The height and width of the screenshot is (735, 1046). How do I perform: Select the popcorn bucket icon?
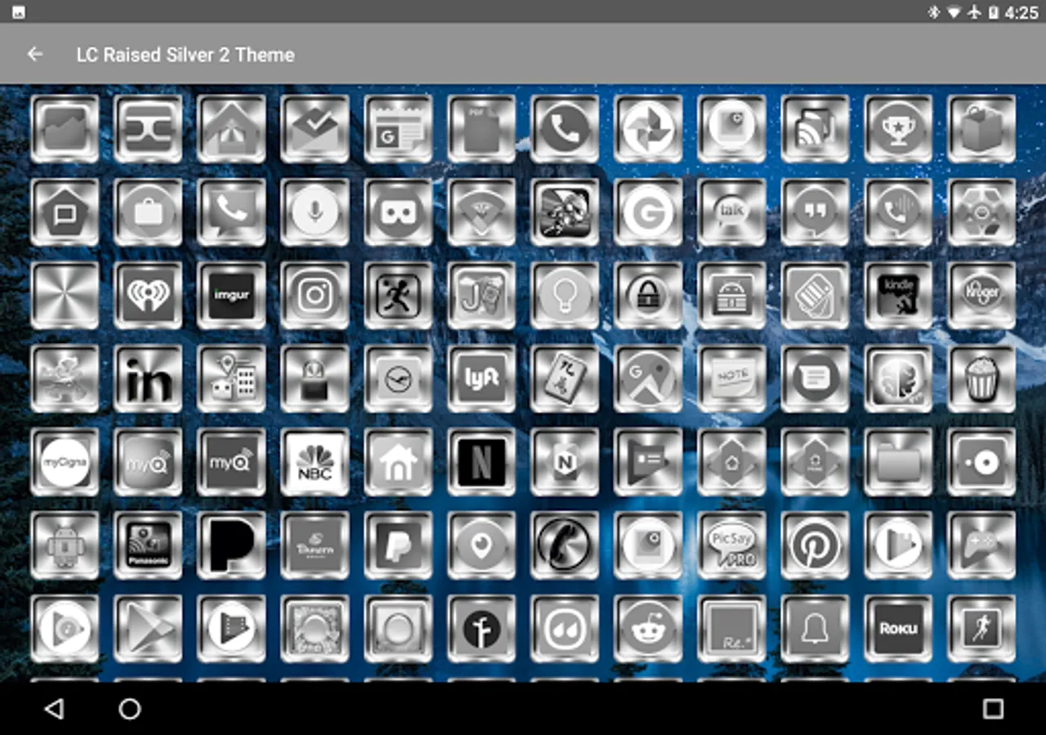point(981,378)
